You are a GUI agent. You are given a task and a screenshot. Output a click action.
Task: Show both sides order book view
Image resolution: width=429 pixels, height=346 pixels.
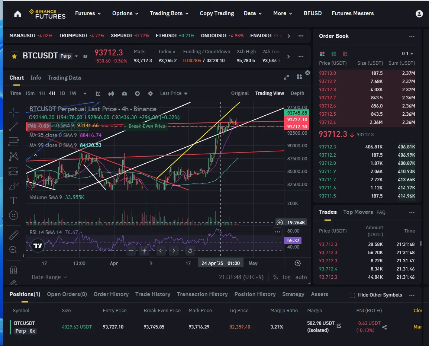[x=322, y=54]
